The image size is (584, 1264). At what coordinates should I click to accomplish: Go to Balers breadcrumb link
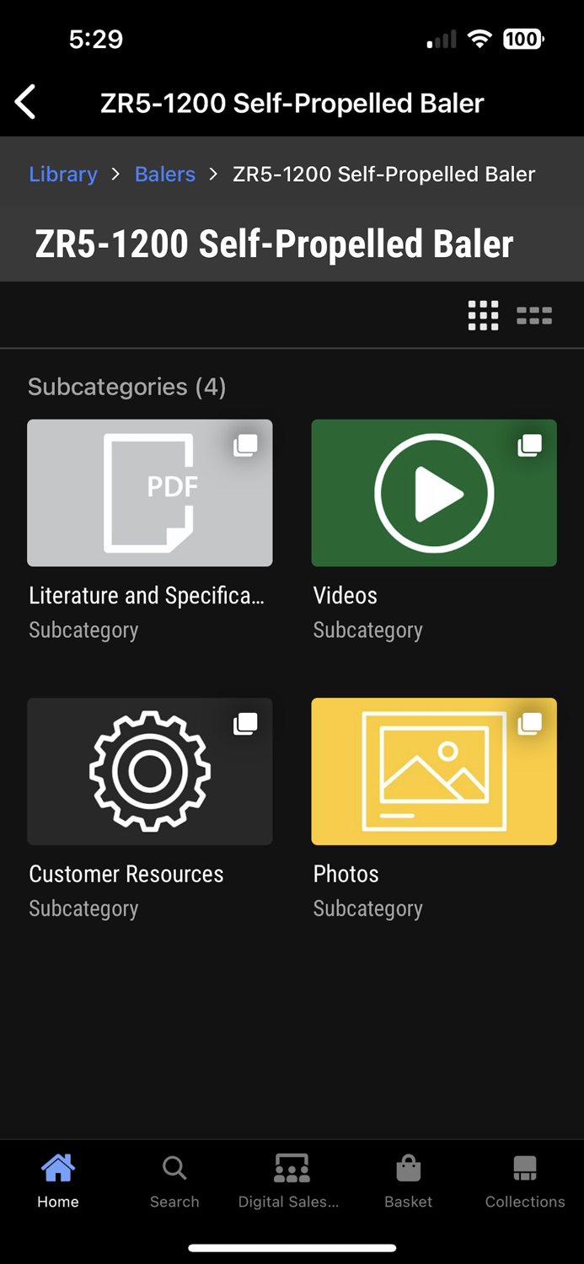click(x=165, y=174)
